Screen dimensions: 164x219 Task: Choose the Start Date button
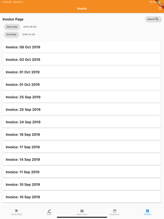coord(12,27)
